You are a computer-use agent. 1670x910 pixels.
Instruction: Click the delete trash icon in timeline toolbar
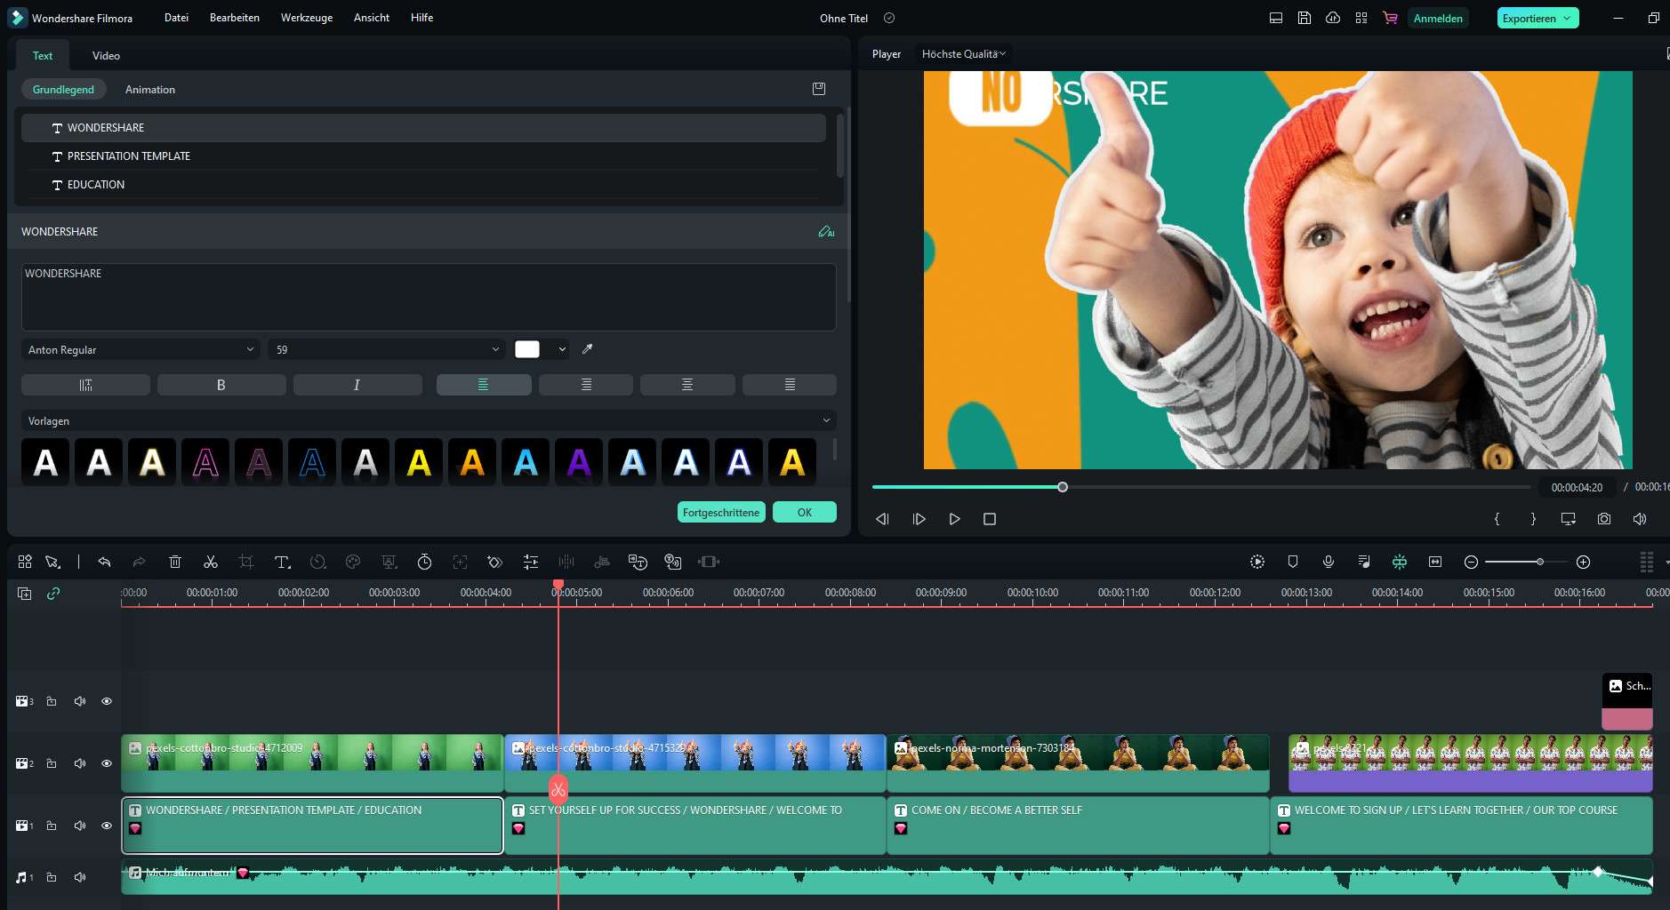tap(175, 562)
